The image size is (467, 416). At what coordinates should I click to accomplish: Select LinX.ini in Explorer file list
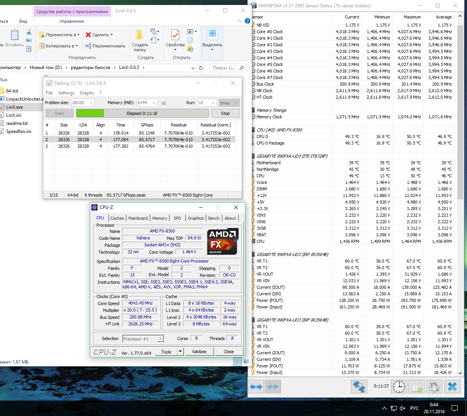click(13, 115)
